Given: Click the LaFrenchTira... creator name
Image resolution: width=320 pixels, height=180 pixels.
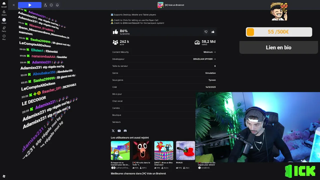Looking at the screenshot, I should click(x=122, y=168).
